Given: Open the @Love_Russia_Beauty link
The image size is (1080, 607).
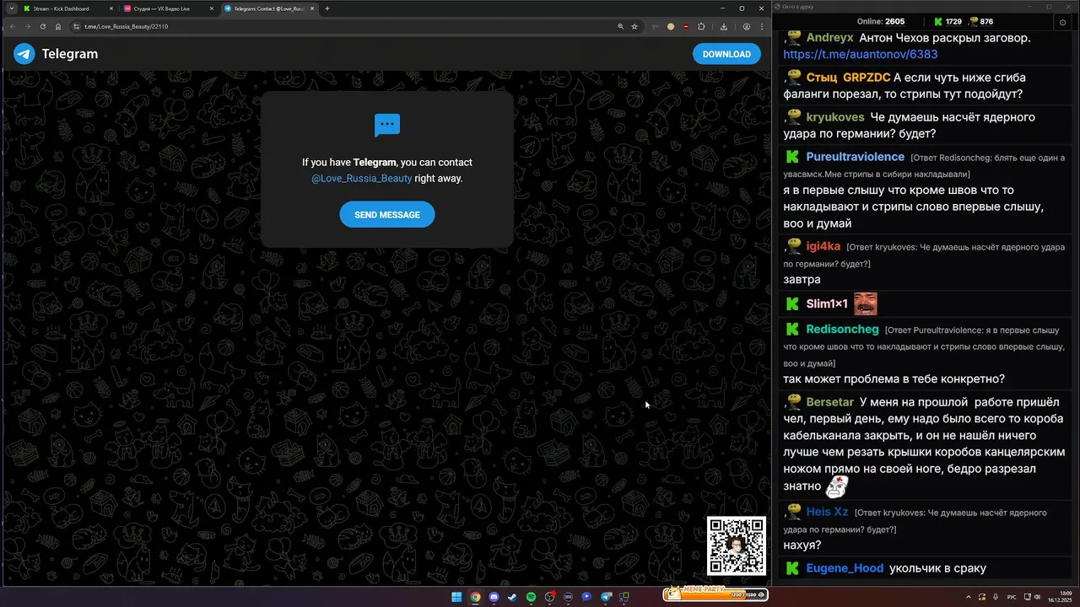Looking at the screenshot, I should (x=361, y=179).
